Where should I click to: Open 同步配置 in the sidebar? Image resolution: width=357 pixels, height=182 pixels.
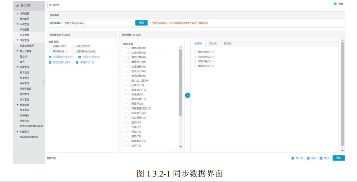[x=24, y=30]
